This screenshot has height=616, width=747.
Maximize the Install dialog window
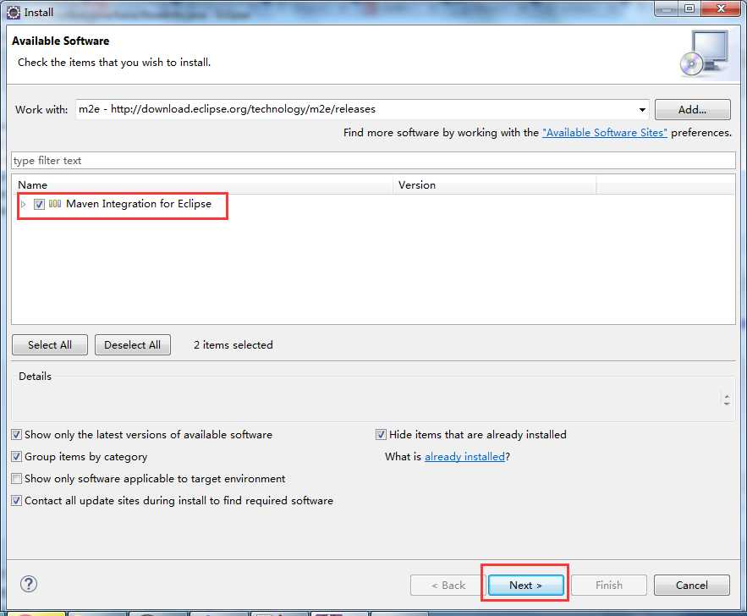tap(689, 8)
